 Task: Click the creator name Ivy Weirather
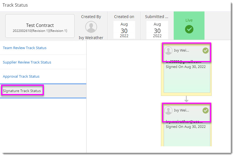91,38
